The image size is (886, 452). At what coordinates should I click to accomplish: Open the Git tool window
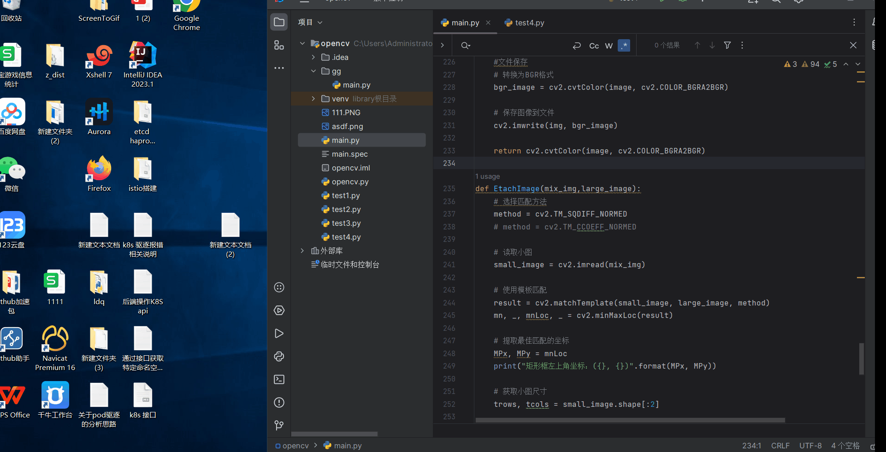point(279,425)
